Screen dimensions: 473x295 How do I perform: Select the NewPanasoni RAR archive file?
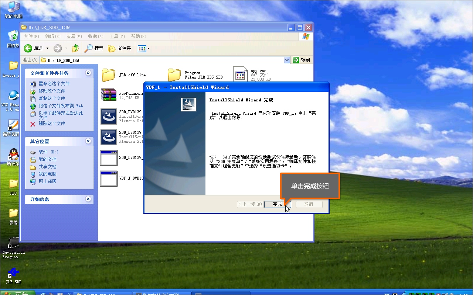pyautogui.click(x=122, y=95)
